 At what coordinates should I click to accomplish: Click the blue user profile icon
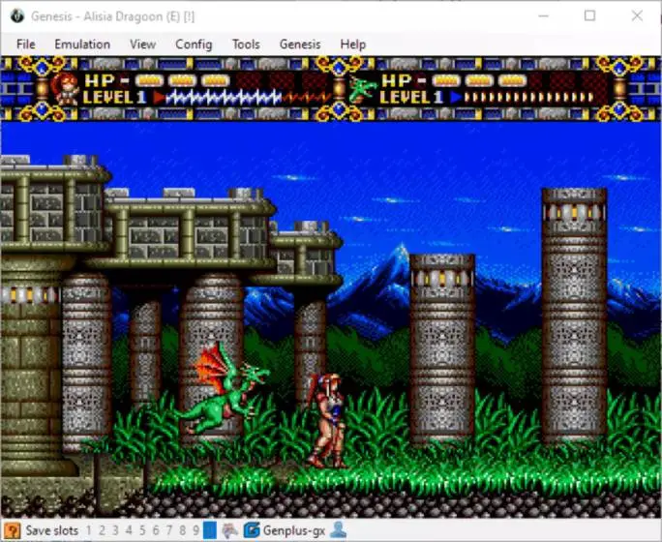(338, 530)
